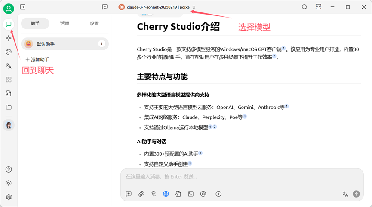Toggle the reasoning lightbulb icon in input toolbar
The width and height of the screenshot is (372, 207).
(154, 194)
